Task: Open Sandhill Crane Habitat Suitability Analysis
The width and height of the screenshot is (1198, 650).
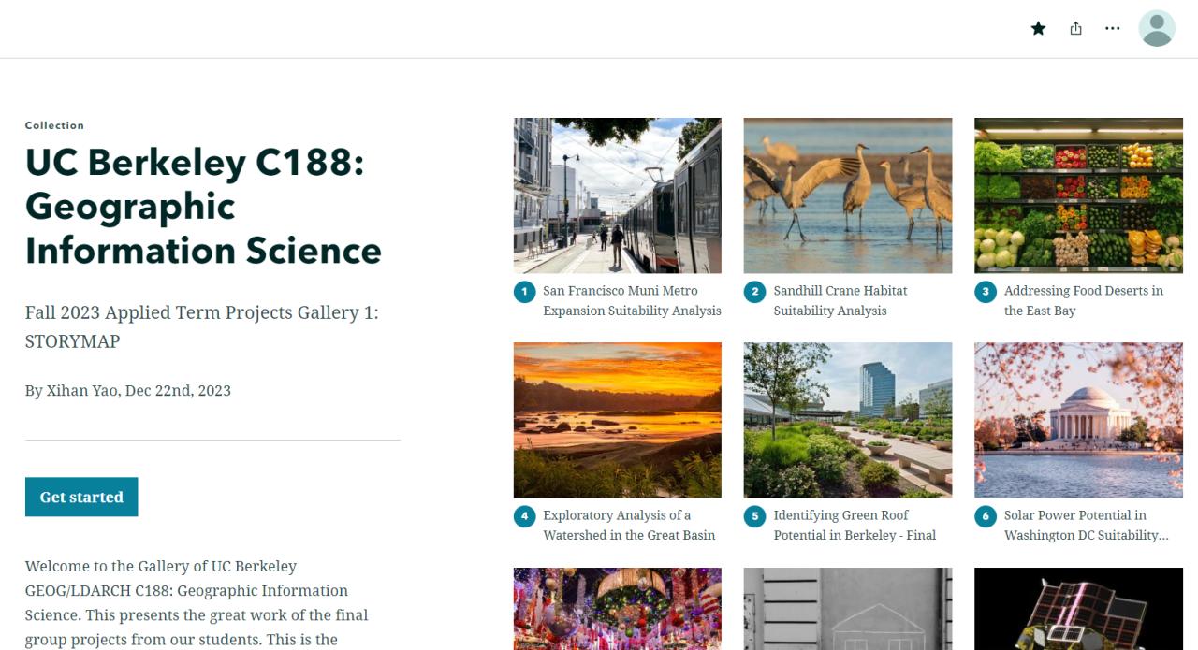Action: 840,300
